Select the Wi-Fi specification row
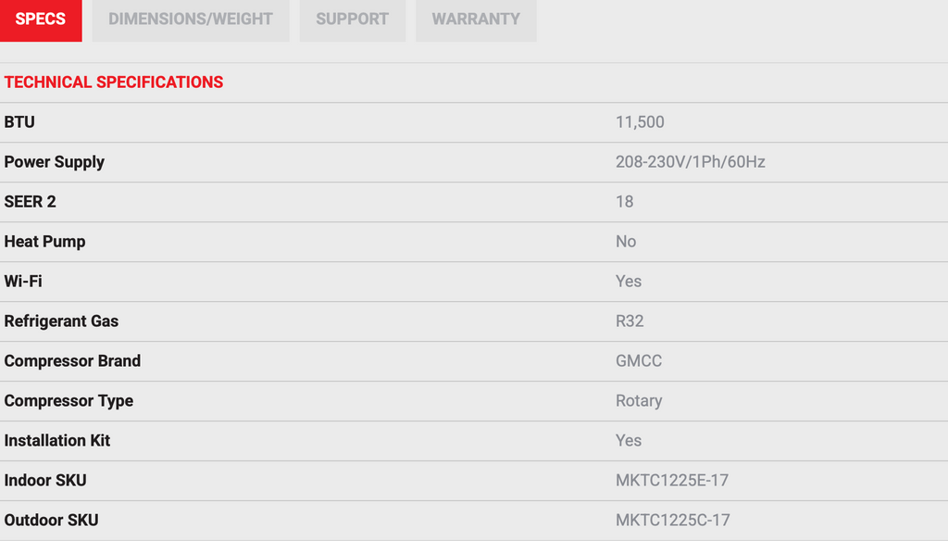 click(x=26, y=281)
